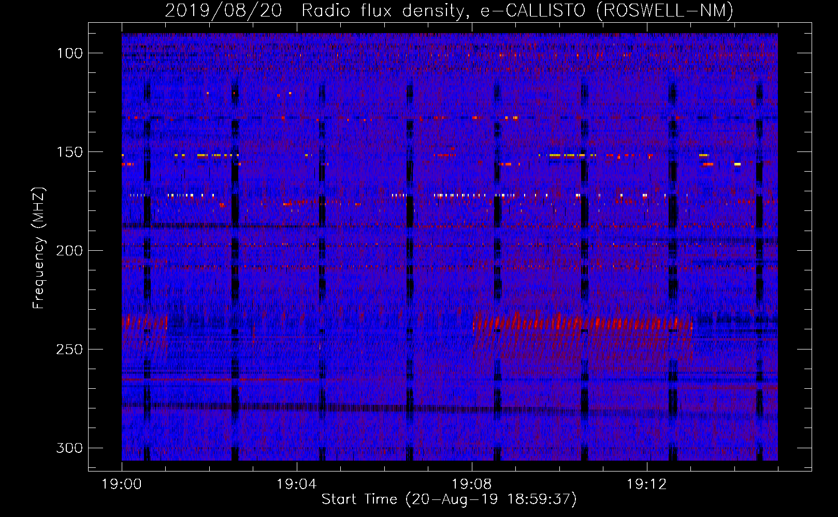Screen dimensions: 838x517
Task: Click the bright yellow spot near 155 MHz after 19:13
Action: click(x=737, y=164)
